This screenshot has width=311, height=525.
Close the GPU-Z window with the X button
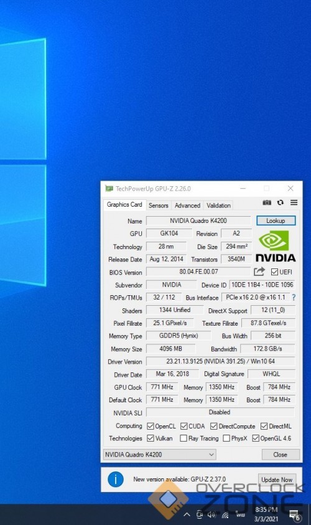[x=290, y=189]
